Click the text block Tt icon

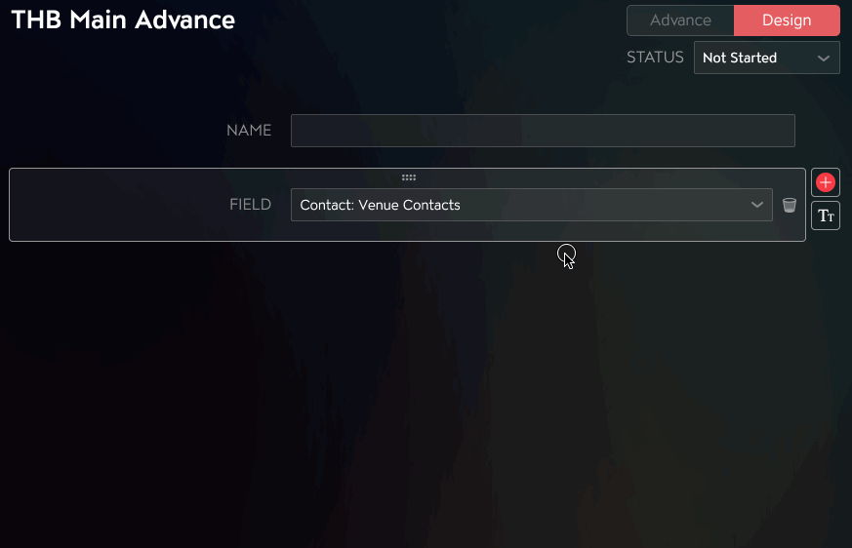pyautogui.click(x=826, y=215)
